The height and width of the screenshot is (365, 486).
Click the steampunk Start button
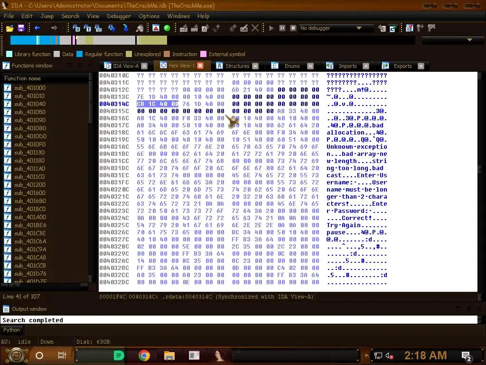pos(17,355)
